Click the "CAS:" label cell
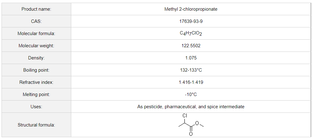 [x=36, y=21]
